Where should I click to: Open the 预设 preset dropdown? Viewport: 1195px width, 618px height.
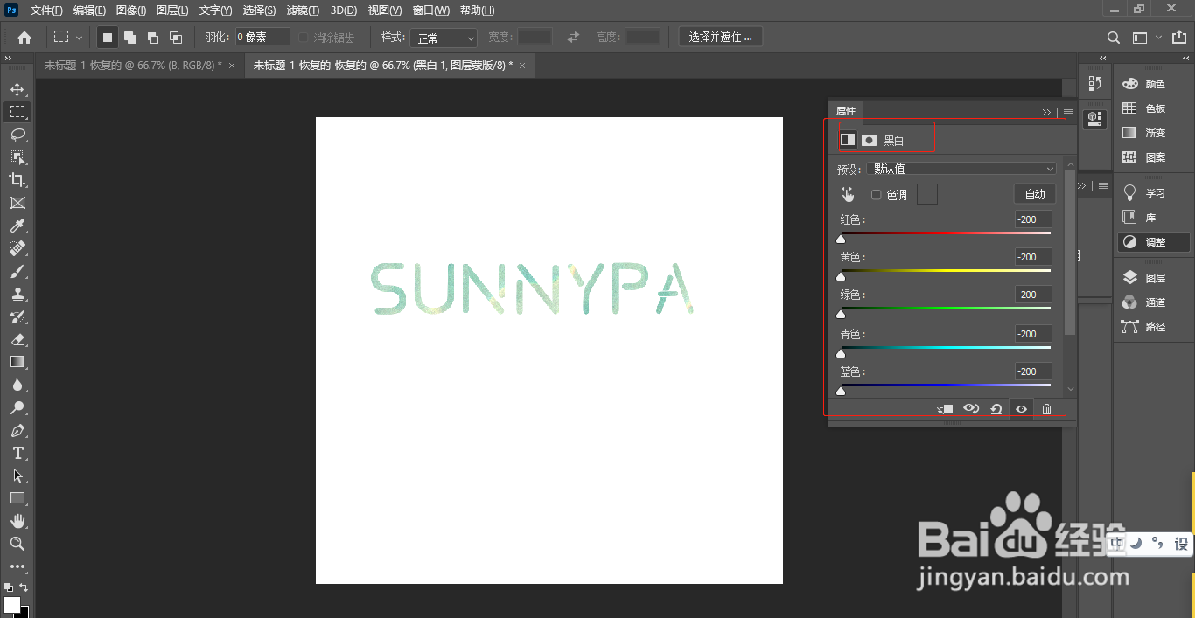pos(963,169)
